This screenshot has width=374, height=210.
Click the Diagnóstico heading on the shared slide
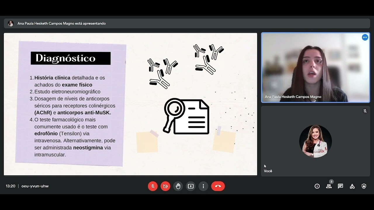pyautogui.click(x=70, y=58)
